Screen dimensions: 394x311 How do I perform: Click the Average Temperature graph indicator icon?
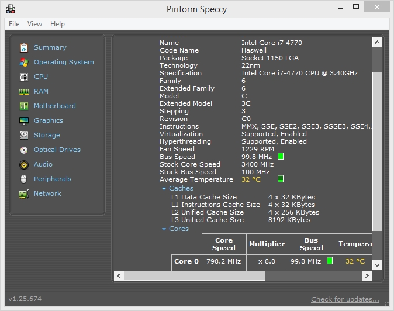tap(281, 179)
